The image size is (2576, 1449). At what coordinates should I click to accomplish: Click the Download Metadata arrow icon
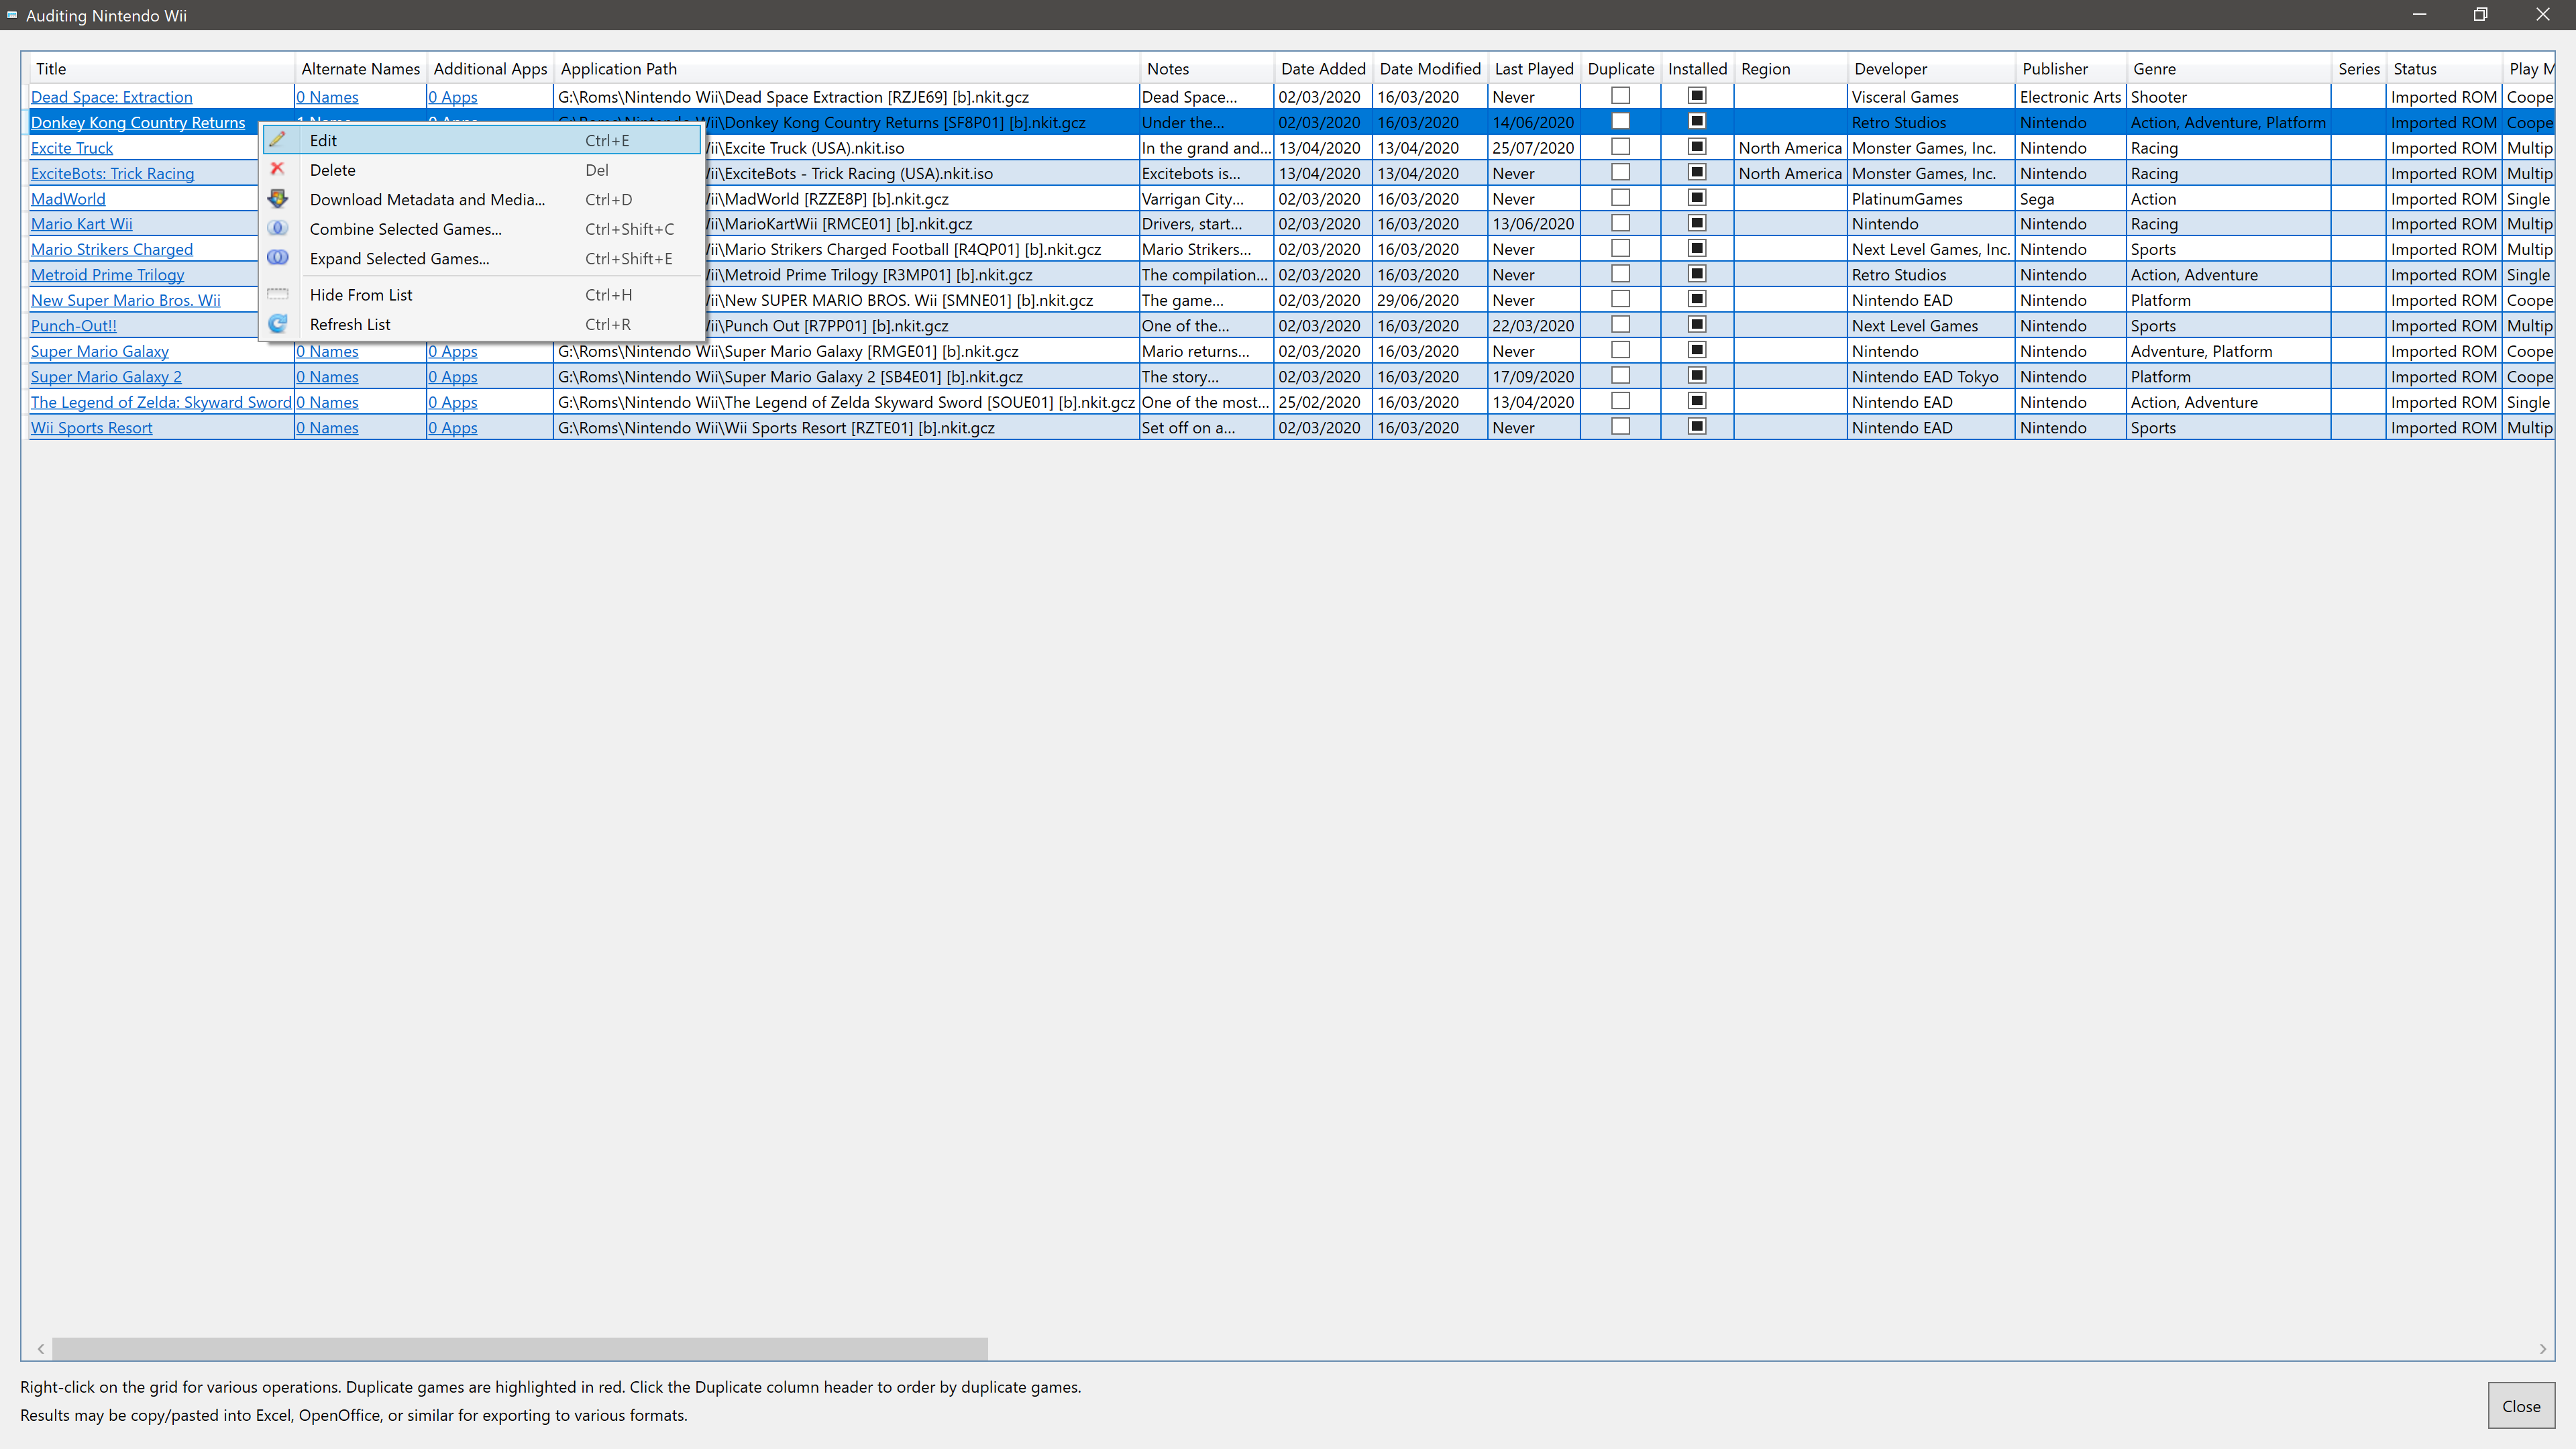[278, 199]
